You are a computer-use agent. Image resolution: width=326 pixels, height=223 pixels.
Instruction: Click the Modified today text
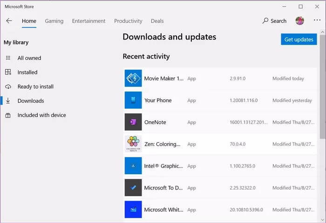(x=288, y=79)
